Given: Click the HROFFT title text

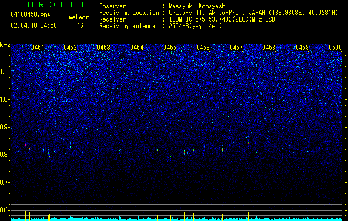Looking at the screenshot, I should point(57,4).
